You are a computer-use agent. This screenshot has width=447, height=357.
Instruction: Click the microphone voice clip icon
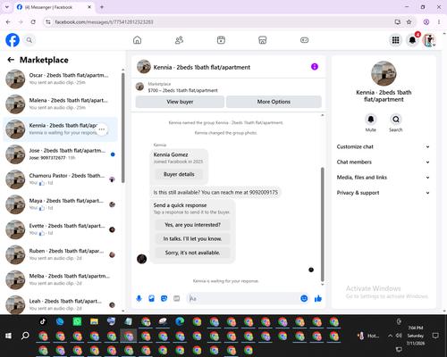click(139, 298)
